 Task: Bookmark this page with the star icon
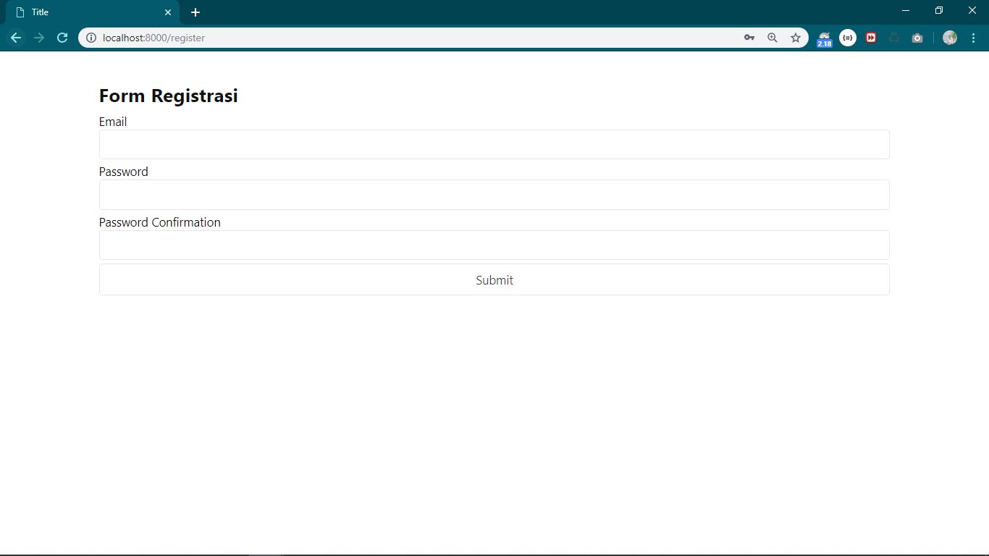(796, 38)
